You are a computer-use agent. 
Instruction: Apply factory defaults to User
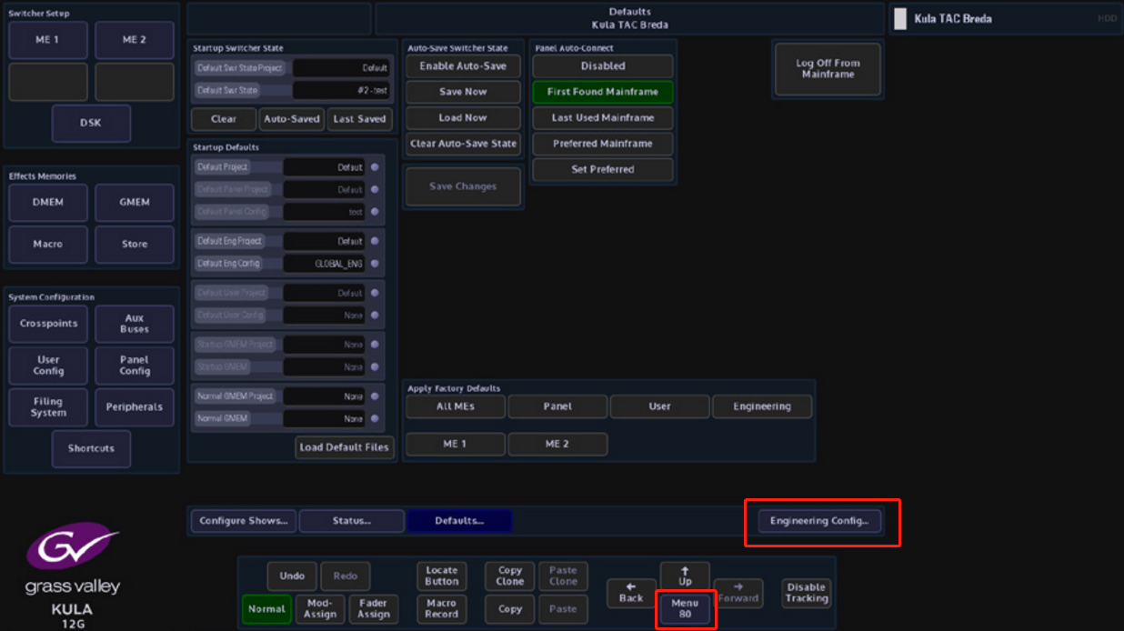[x=659, y=406]
